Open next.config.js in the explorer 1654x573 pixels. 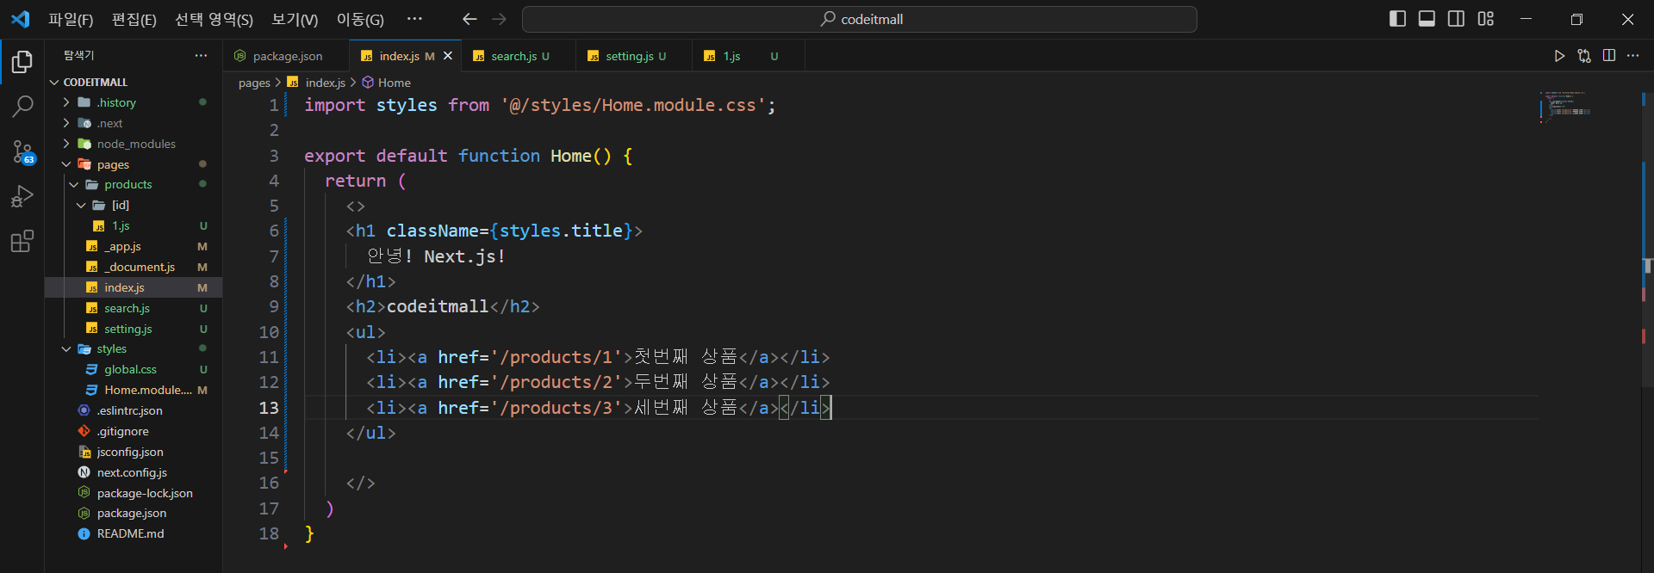point(132,473)
